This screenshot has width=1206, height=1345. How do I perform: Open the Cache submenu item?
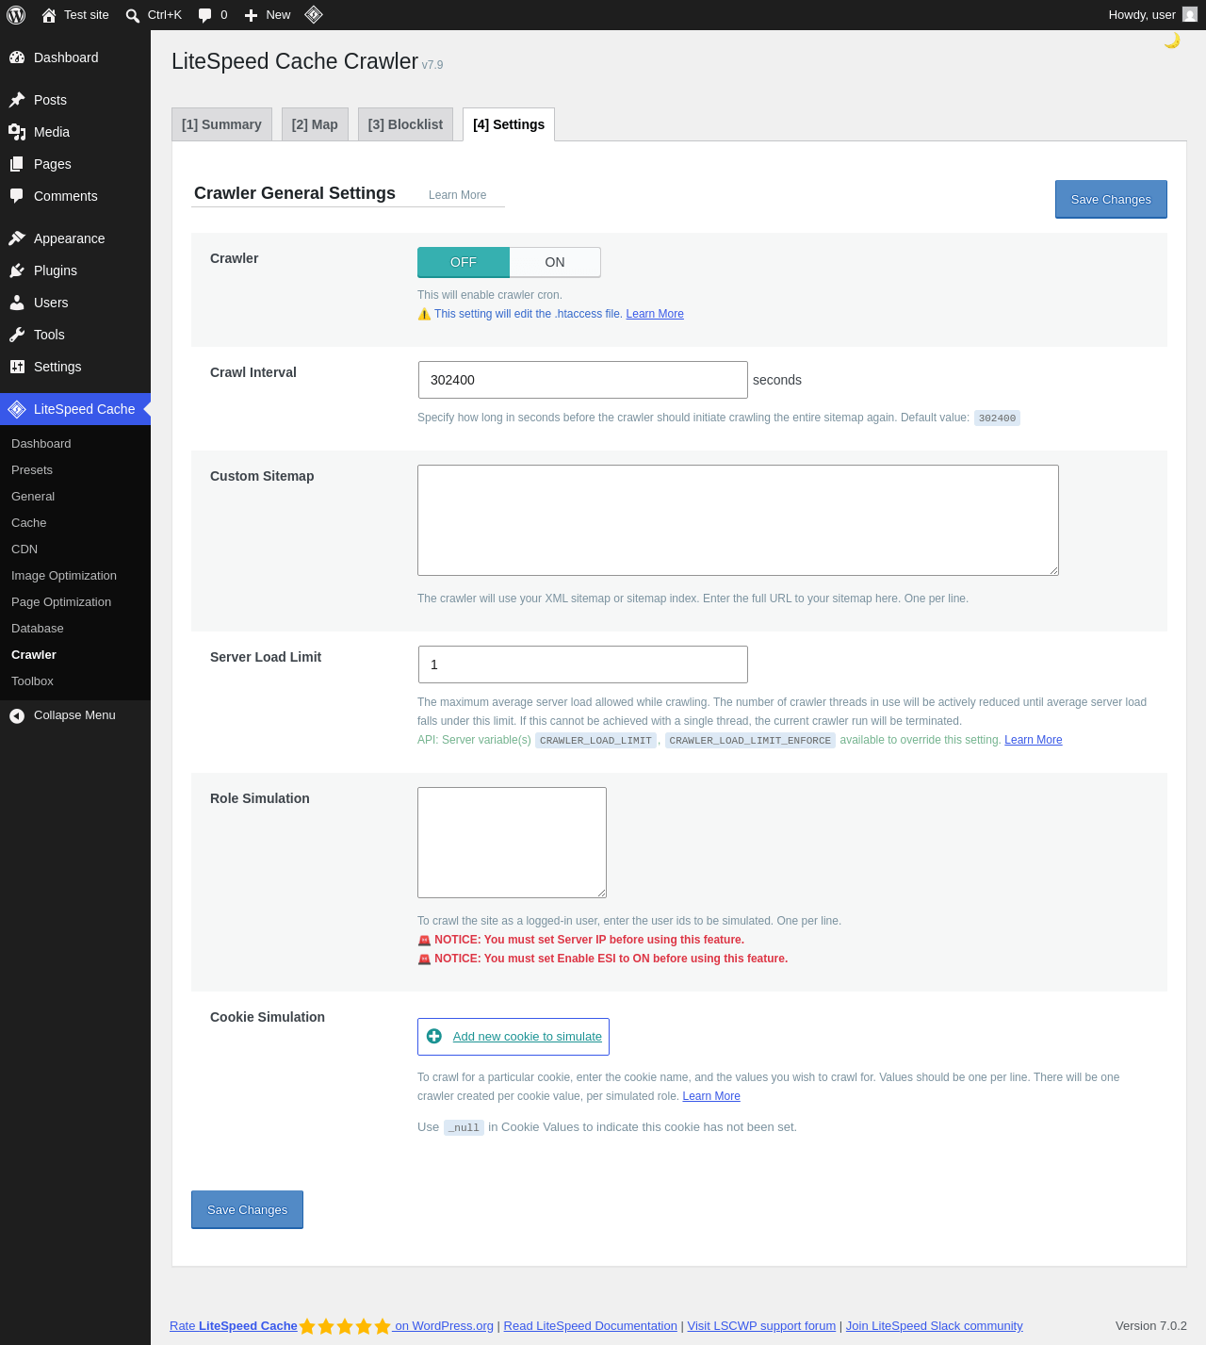tap(29, 523)
